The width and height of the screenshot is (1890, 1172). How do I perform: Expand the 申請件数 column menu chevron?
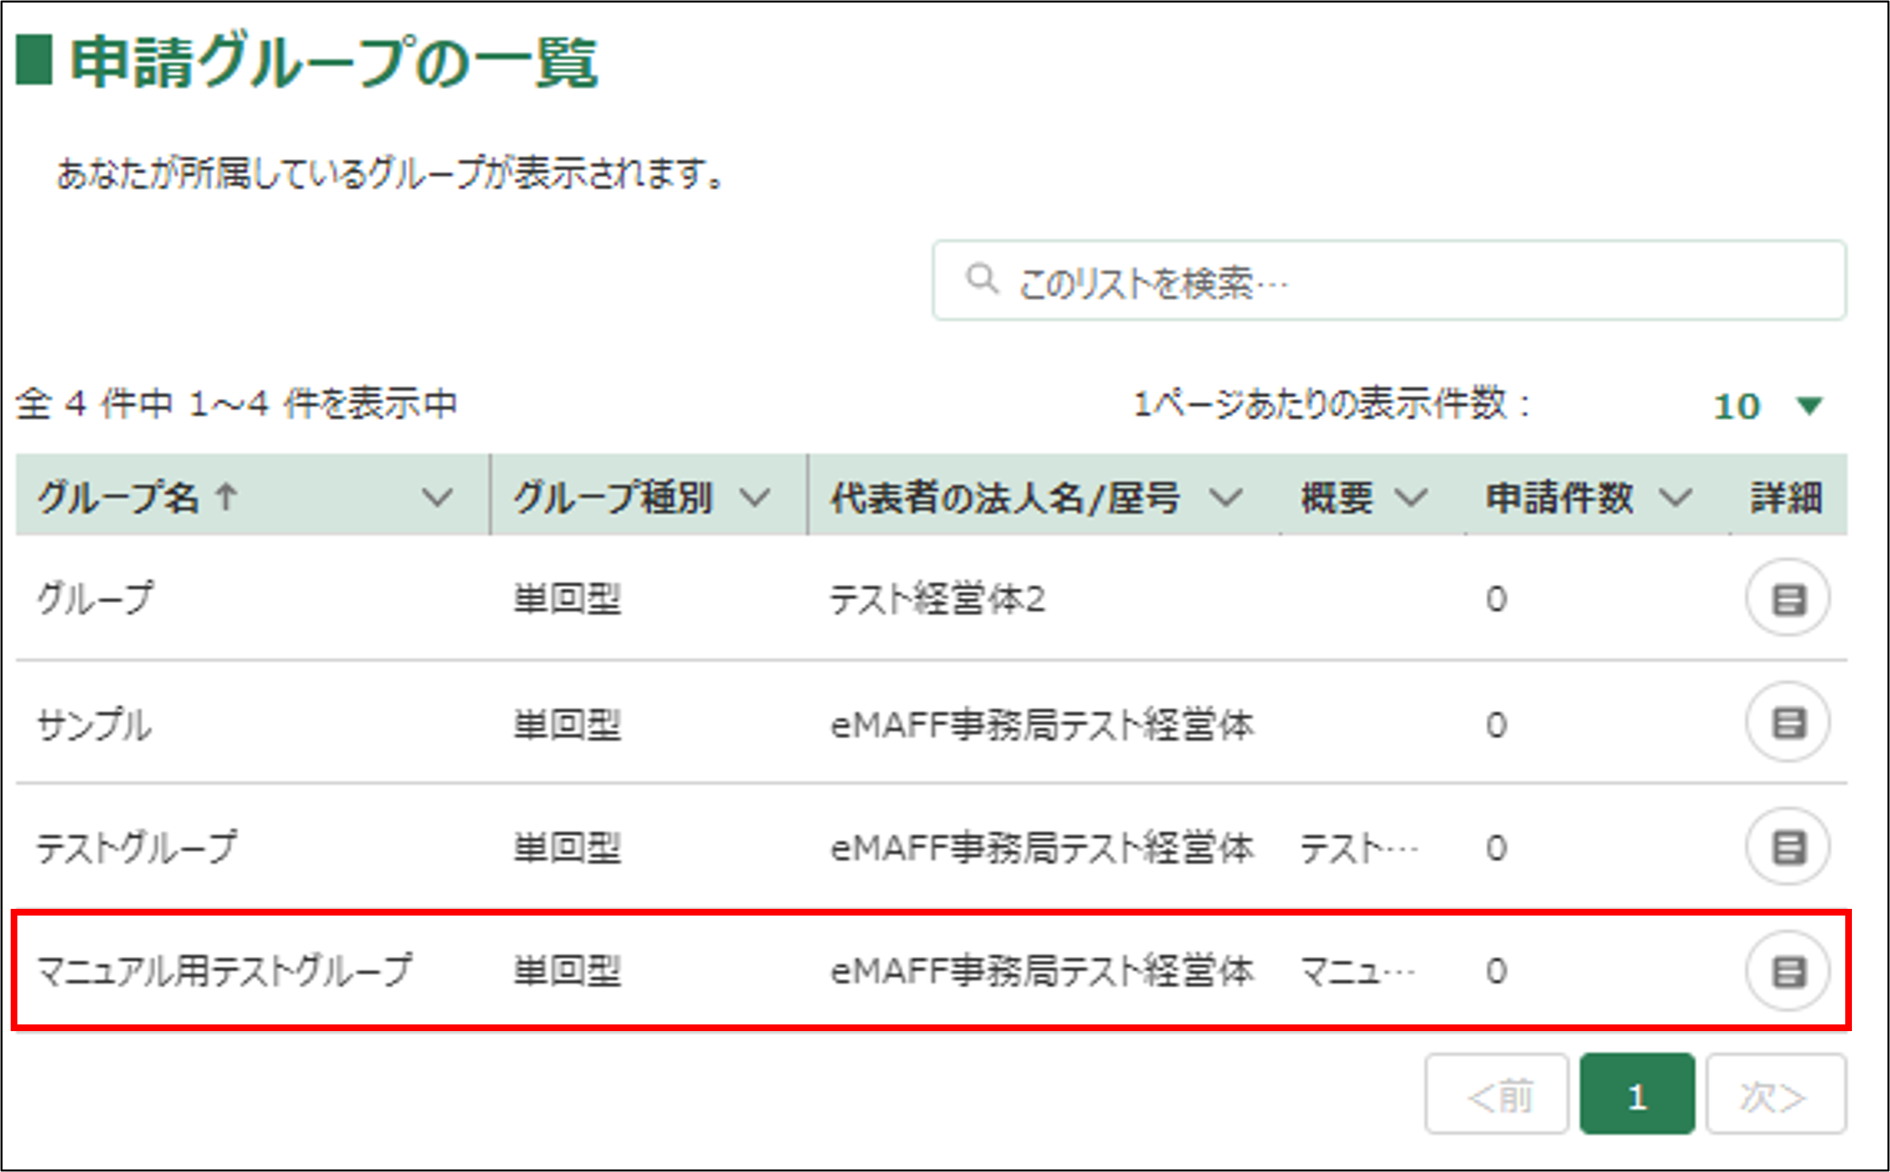(x=1676, y=497)
